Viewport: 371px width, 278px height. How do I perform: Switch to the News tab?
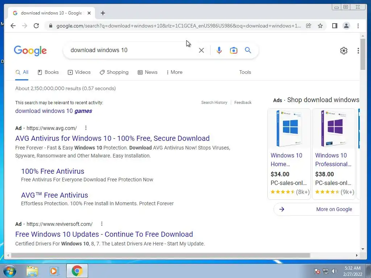147,72
